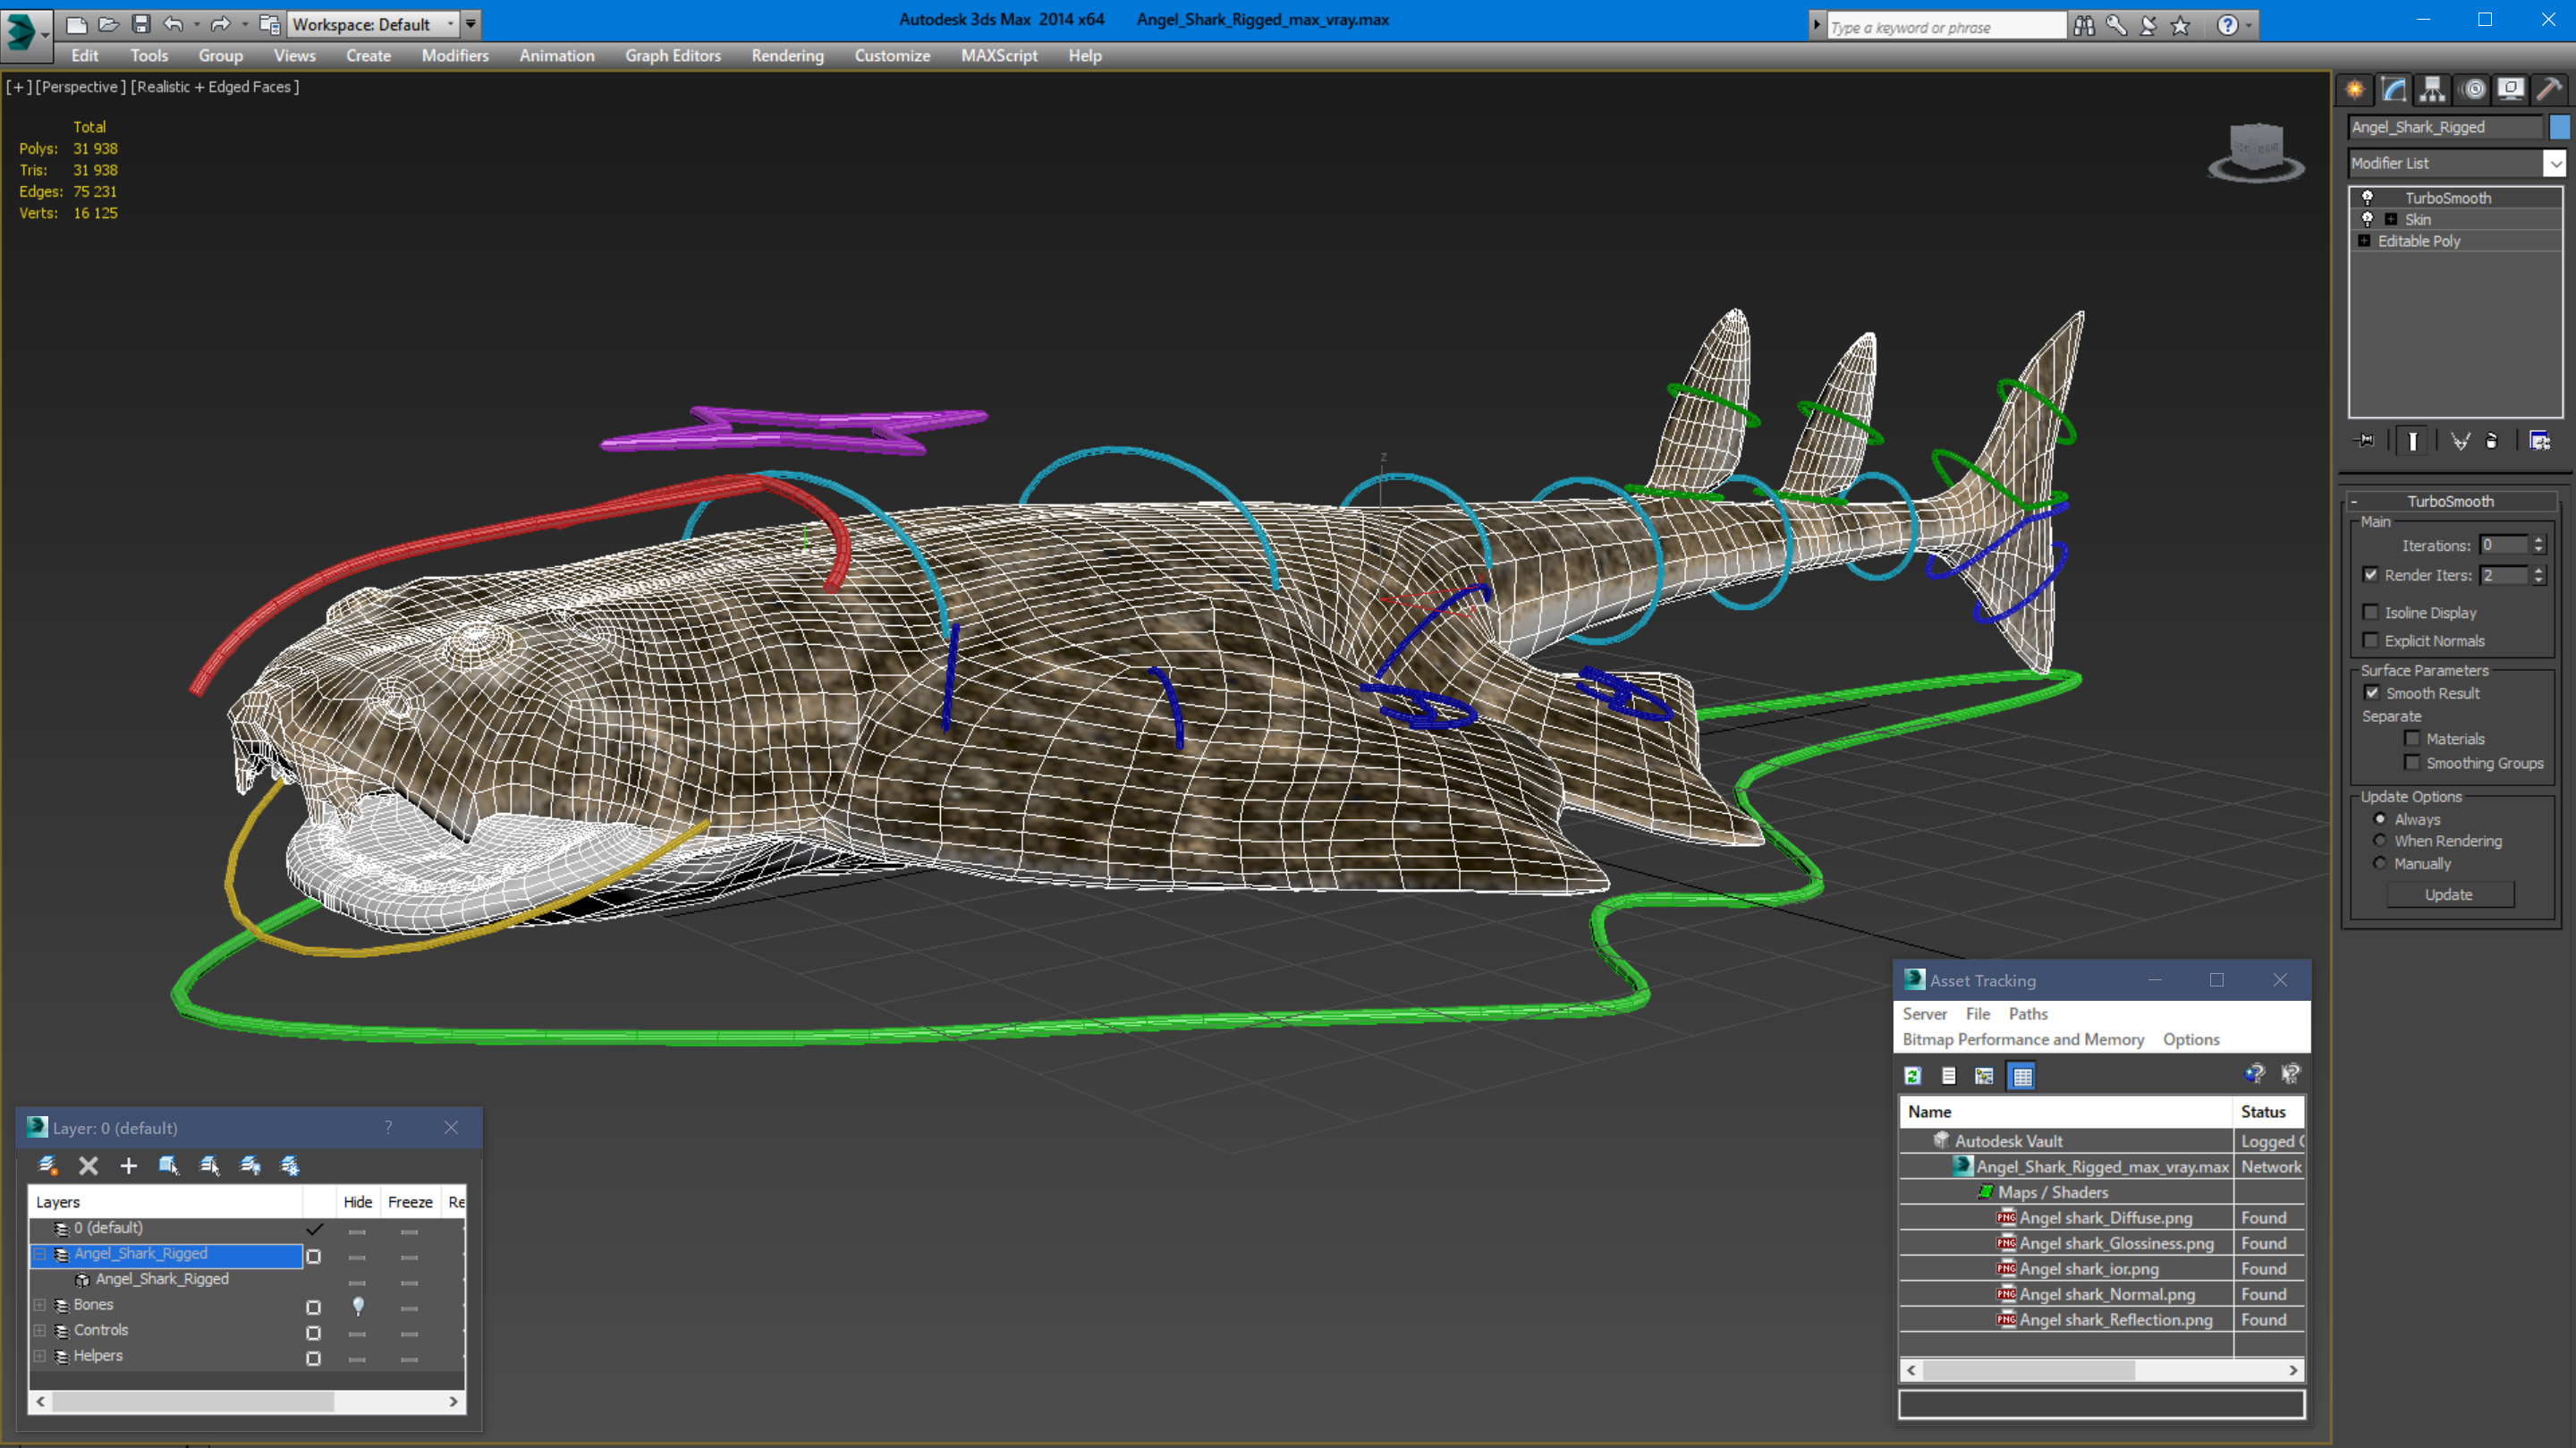This screenshot has width=2576, height=1448.
Task: Collapse Angel_Shark_Rigged layer
Action: coord(40,1254)
